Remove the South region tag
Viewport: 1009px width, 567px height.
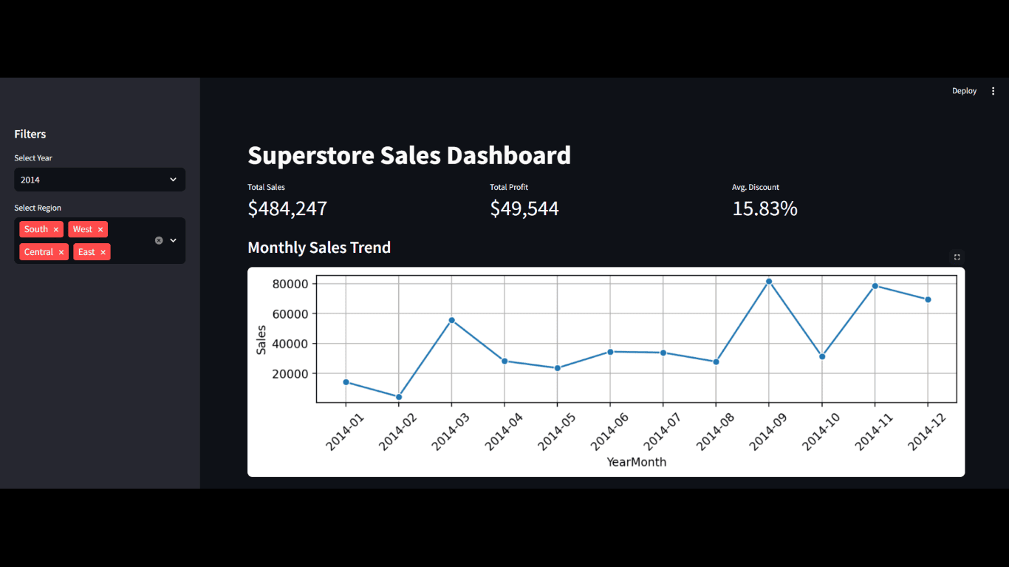pos(56,230)
